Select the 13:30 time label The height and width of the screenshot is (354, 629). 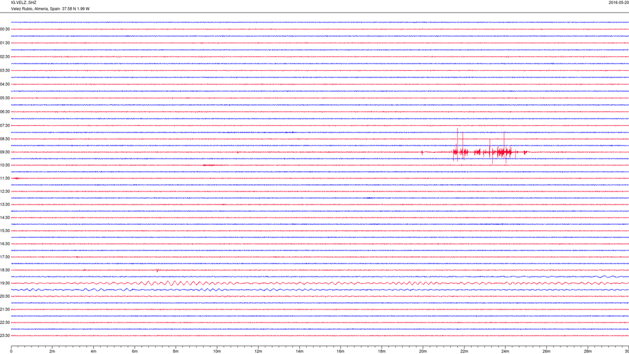(5, 205)
